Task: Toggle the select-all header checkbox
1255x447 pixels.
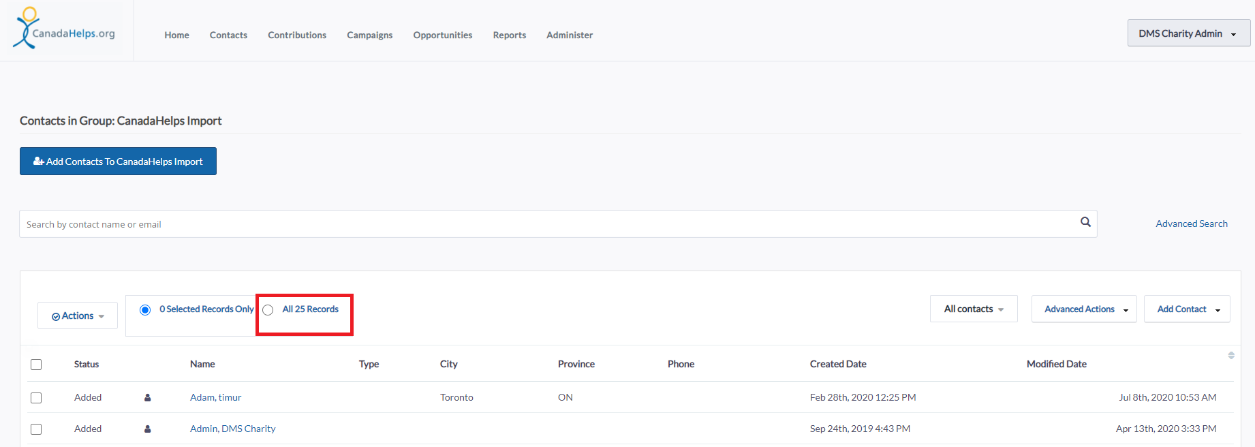Action: [36, 365]
